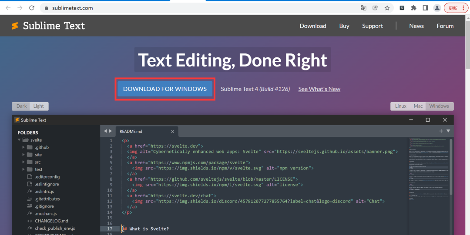Viewport: 470px width, 235px height.
Task: Select Windows platform screenshot
Action: 440,106
